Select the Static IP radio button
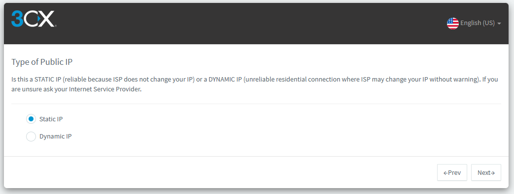Screen dimensions: 514x194 click(31, 119)
